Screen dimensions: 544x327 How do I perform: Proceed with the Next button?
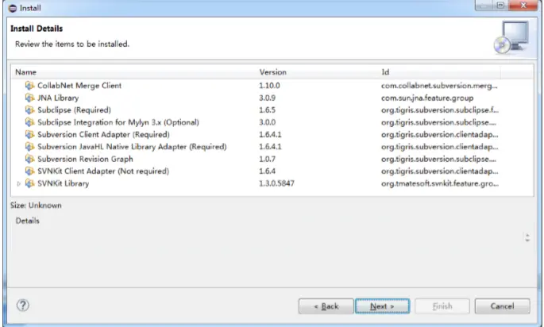point(382,306)
